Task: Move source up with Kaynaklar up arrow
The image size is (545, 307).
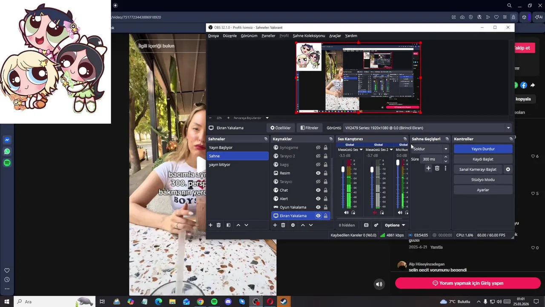Action: click(303, 225)
